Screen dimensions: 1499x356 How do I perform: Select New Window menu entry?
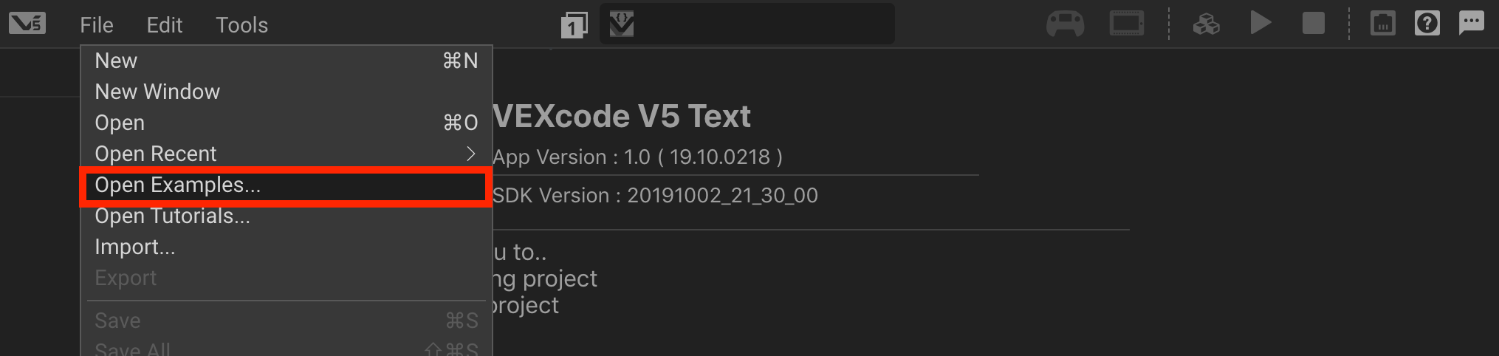pos(157,92)
